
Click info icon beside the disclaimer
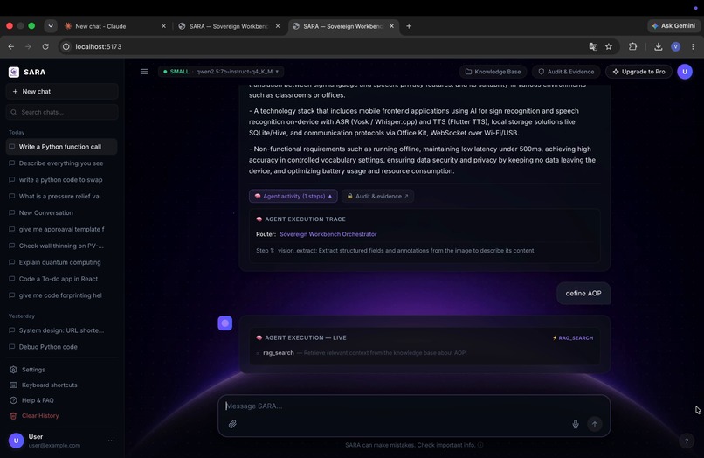pyautogui.click(x=480, y=445)
